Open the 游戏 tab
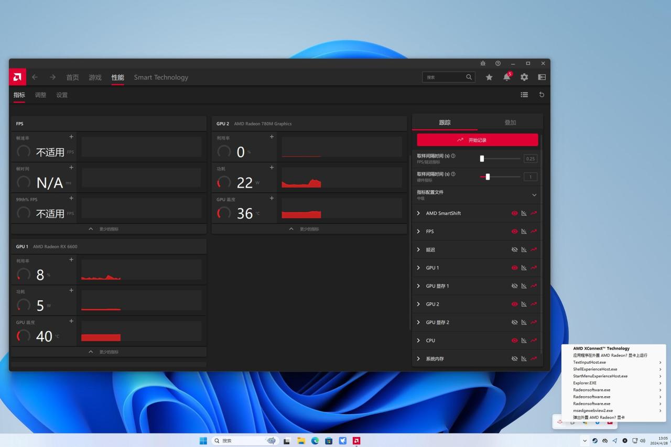 [x=95, y=77]
